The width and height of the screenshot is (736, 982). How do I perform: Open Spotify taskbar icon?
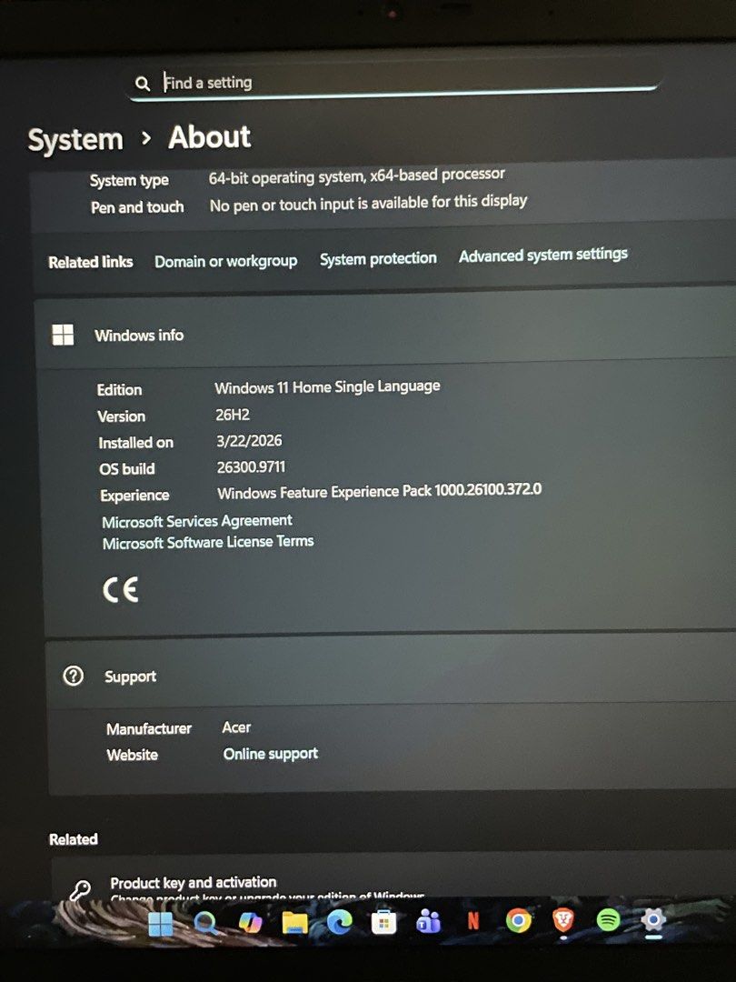pos(608,919)
